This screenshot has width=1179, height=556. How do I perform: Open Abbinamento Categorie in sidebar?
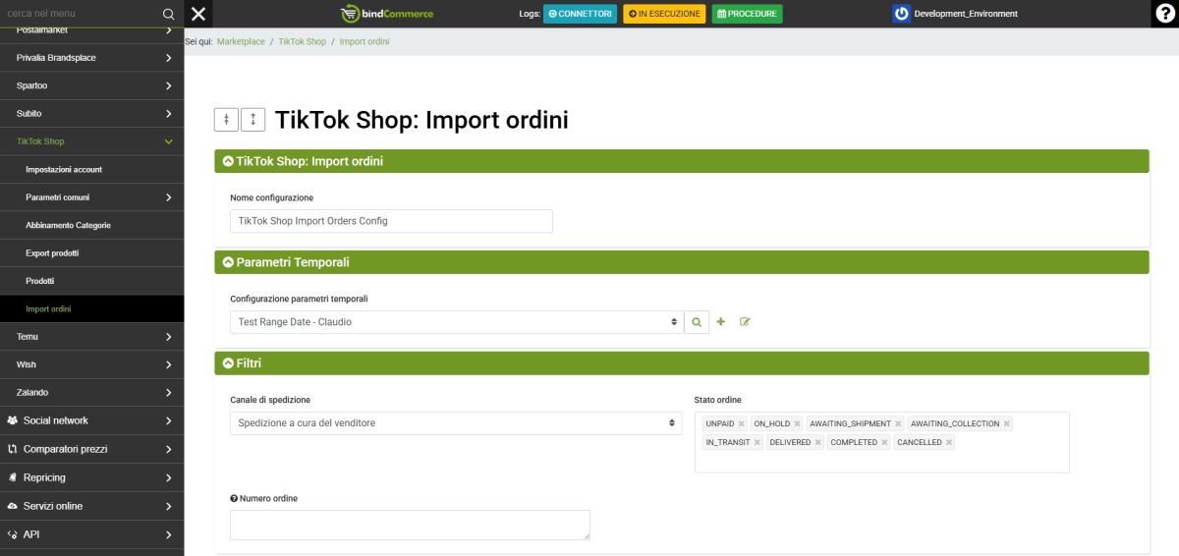(x=91, y=226)
